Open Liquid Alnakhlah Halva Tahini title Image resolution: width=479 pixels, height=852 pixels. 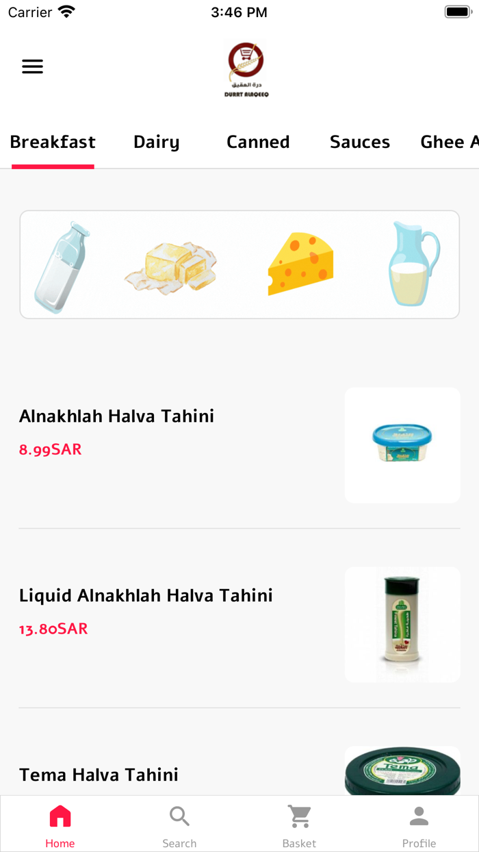(x=146, y=595)
